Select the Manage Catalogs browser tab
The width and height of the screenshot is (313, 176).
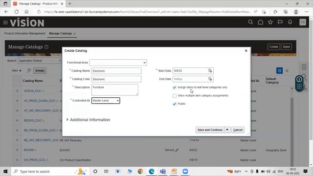pyautogui.click(x=38, y=4)
